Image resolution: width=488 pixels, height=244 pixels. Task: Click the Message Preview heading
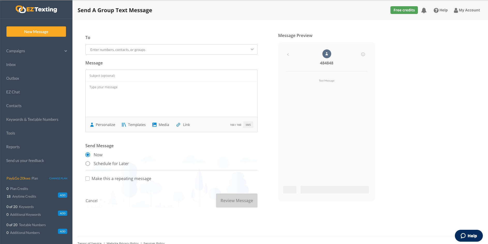[295, 35]
